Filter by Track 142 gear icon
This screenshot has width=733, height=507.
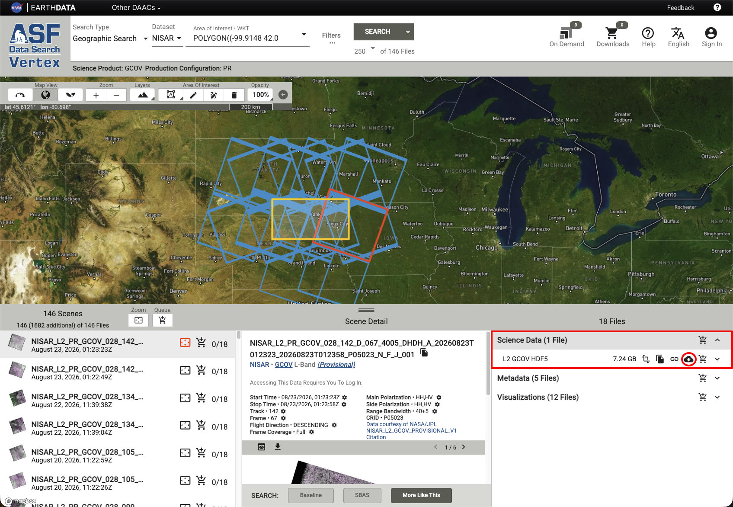pyautogui.click(x=283, y=411)
